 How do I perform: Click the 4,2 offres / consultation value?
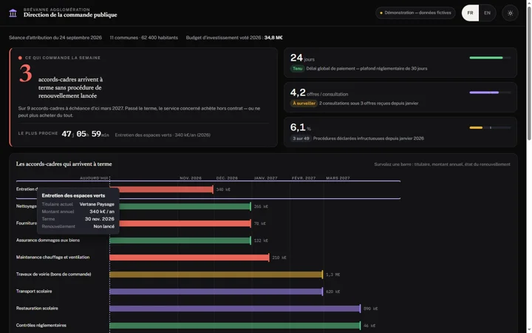tap(319, 92)
